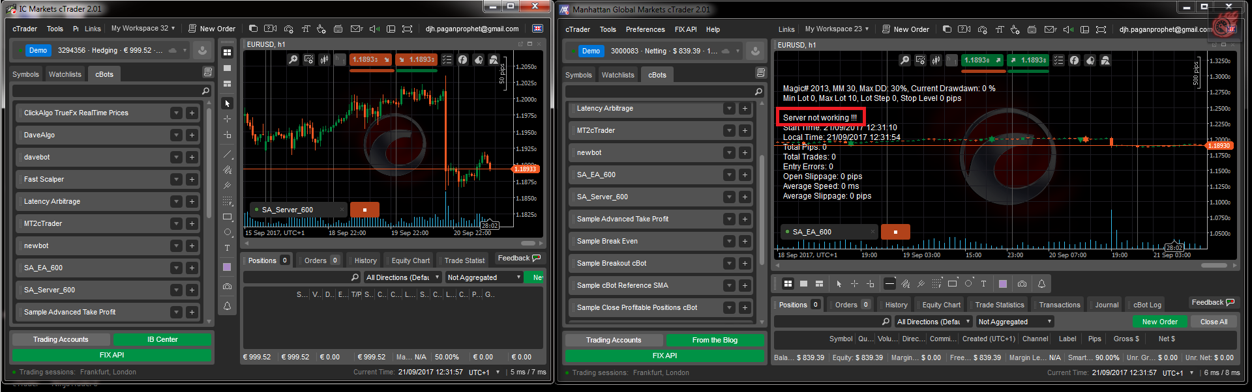Screen dimensions: 1252x392
Task: Open UTC+1 timezone dropdown in Manhattan status bar
Action: click(x=1177, y=373)
